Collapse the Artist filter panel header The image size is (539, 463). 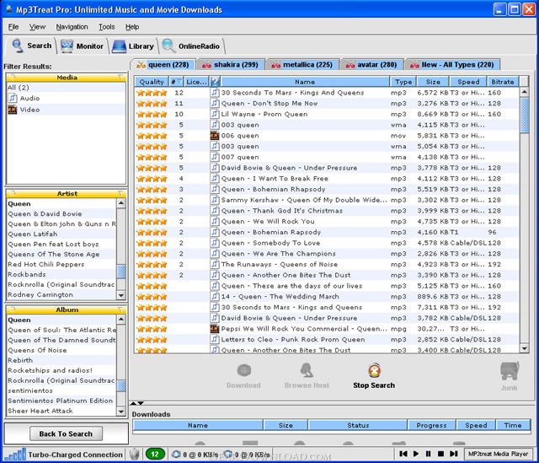(x=67, y=193)
